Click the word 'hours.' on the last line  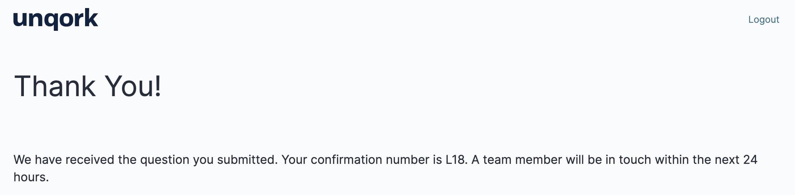coord(31,177)
